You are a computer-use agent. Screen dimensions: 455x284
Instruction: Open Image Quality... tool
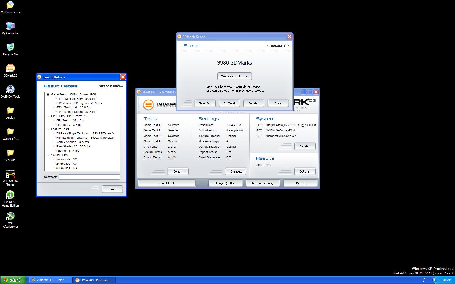click(226, 183)
